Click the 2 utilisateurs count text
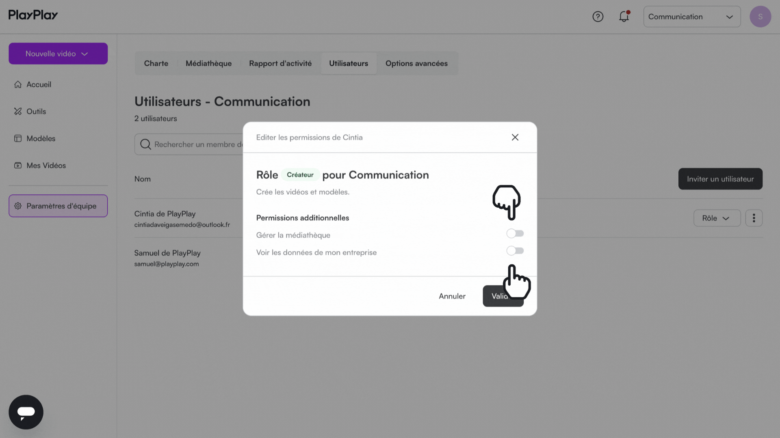 [156, 118]
